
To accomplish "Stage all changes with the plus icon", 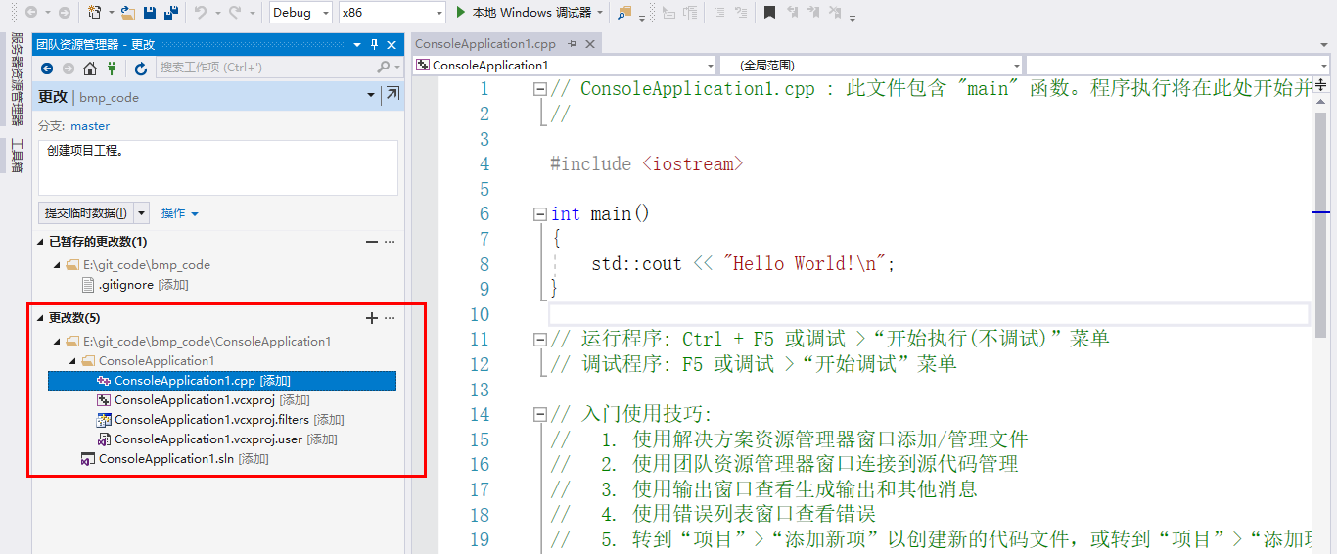I will (x=371, y=318).
